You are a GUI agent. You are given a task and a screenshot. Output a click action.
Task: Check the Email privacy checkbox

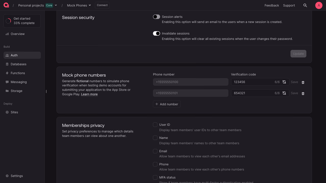click(x=155, y=151)
